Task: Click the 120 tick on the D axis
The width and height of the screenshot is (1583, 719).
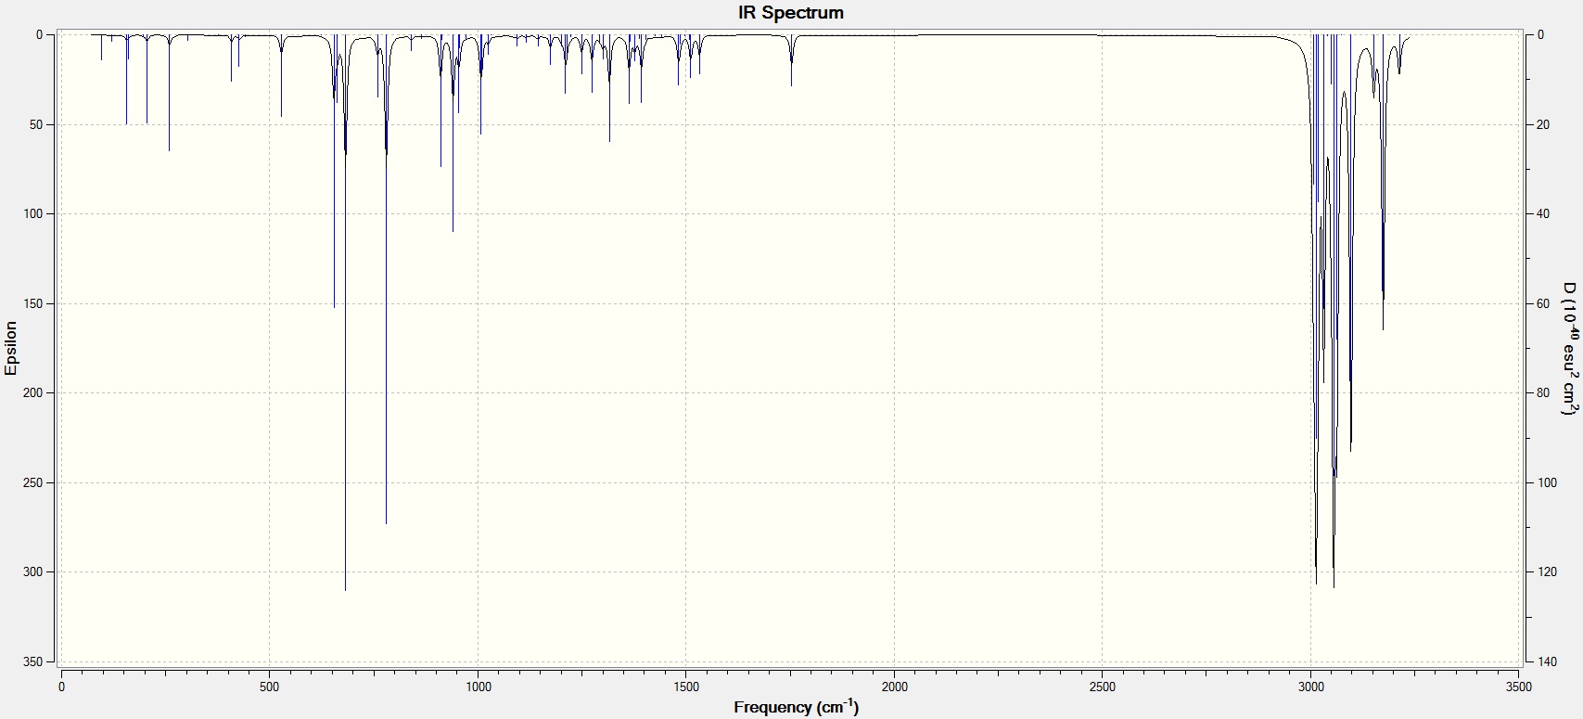Action: (1547, 572)
